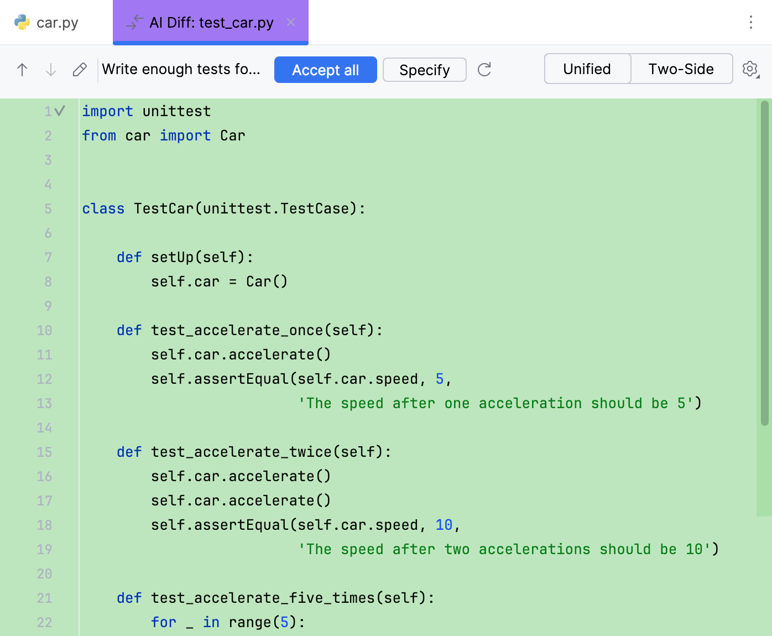Keep Unified diff view selected
This screenshot has height=636, width=772.
[x=587, y=69]
